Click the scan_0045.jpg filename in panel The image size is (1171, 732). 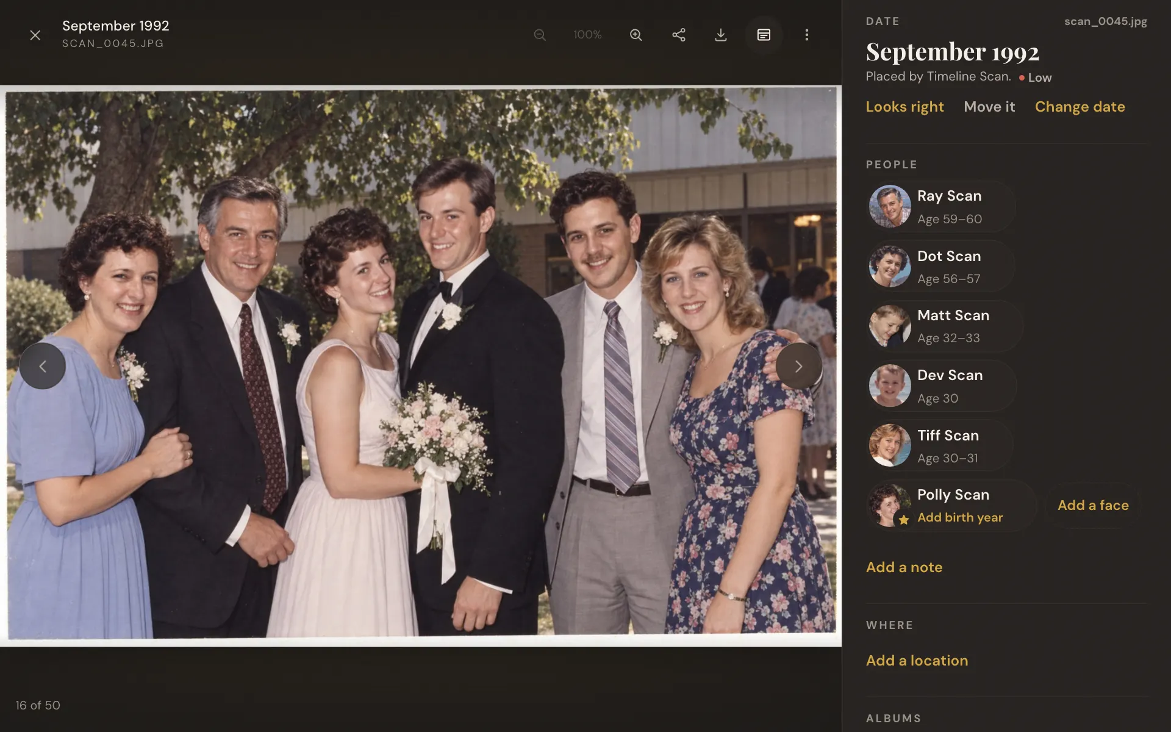coord(1105,21)
